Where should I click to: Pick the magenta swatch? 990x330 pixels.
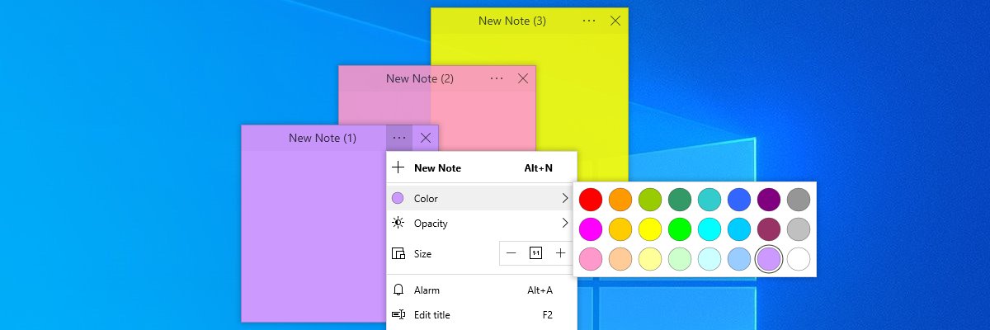click(x=590, y=229)
